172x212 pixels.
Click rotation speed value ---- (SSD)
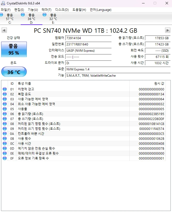tap(158, 51)
